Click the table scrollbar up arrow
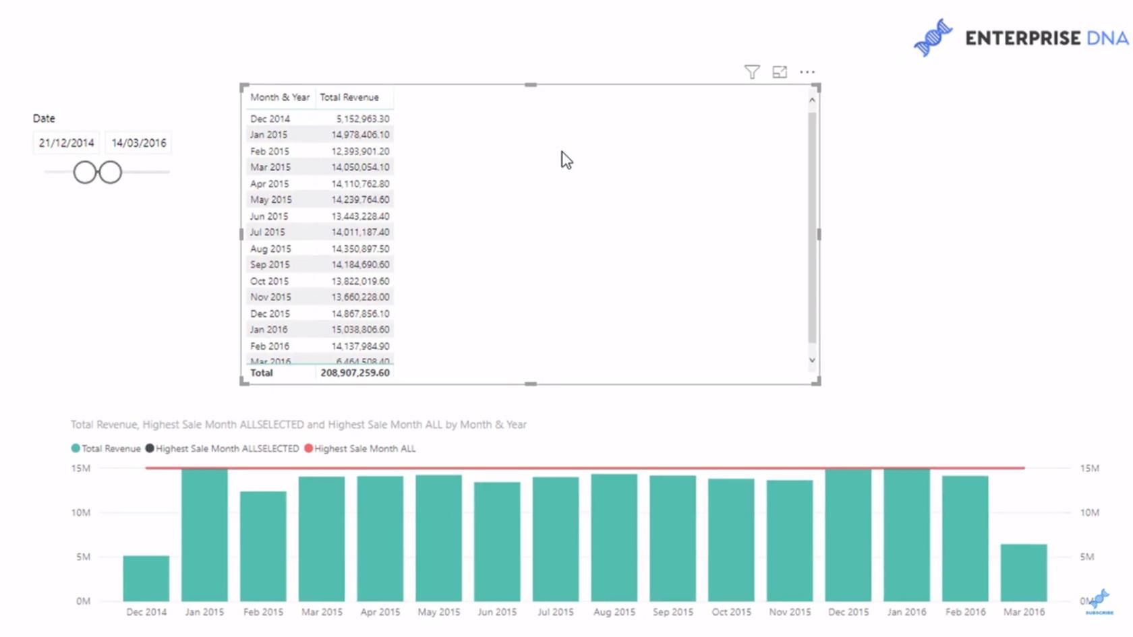Viewport: 1133px width, 637px height. [x=812, y=100]
